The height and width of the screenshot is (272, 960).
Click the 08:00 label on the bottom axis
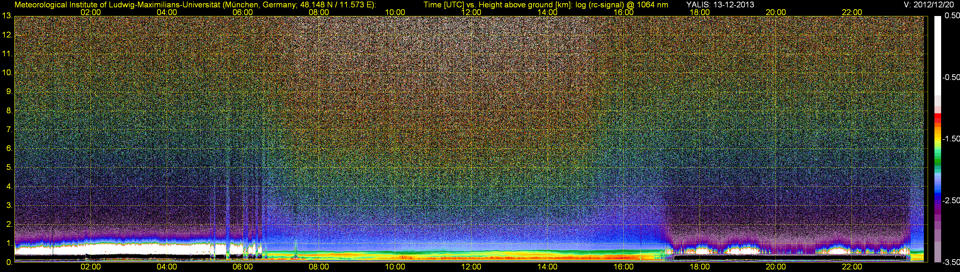pyautogui.click(x=319, y=267)
